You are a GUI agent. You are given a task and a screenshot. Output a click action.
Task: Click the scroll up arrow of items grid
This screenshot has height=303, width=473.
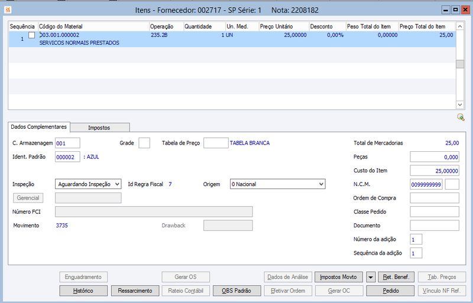[x=460, y=27]
